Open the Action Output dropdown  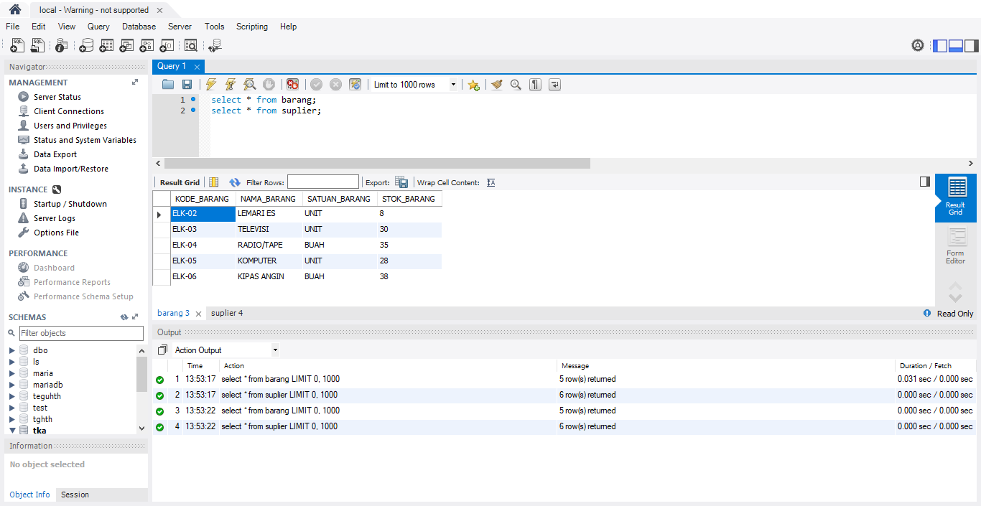click(x=275, y=349)
